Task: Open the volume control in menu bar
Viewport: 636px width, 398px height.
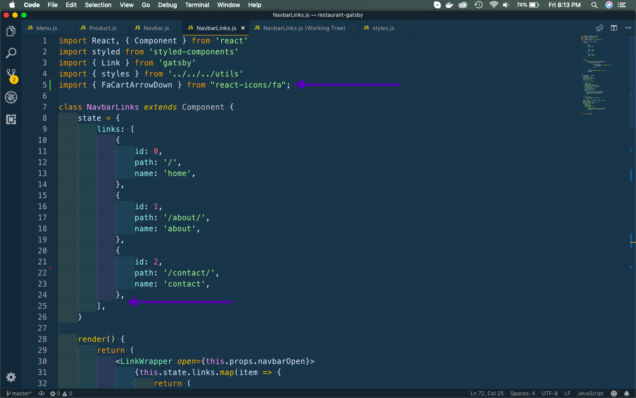Action: click(506, 5)
